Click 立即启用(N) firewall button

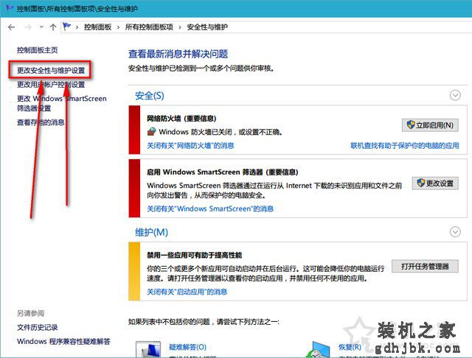coord(430,125)
